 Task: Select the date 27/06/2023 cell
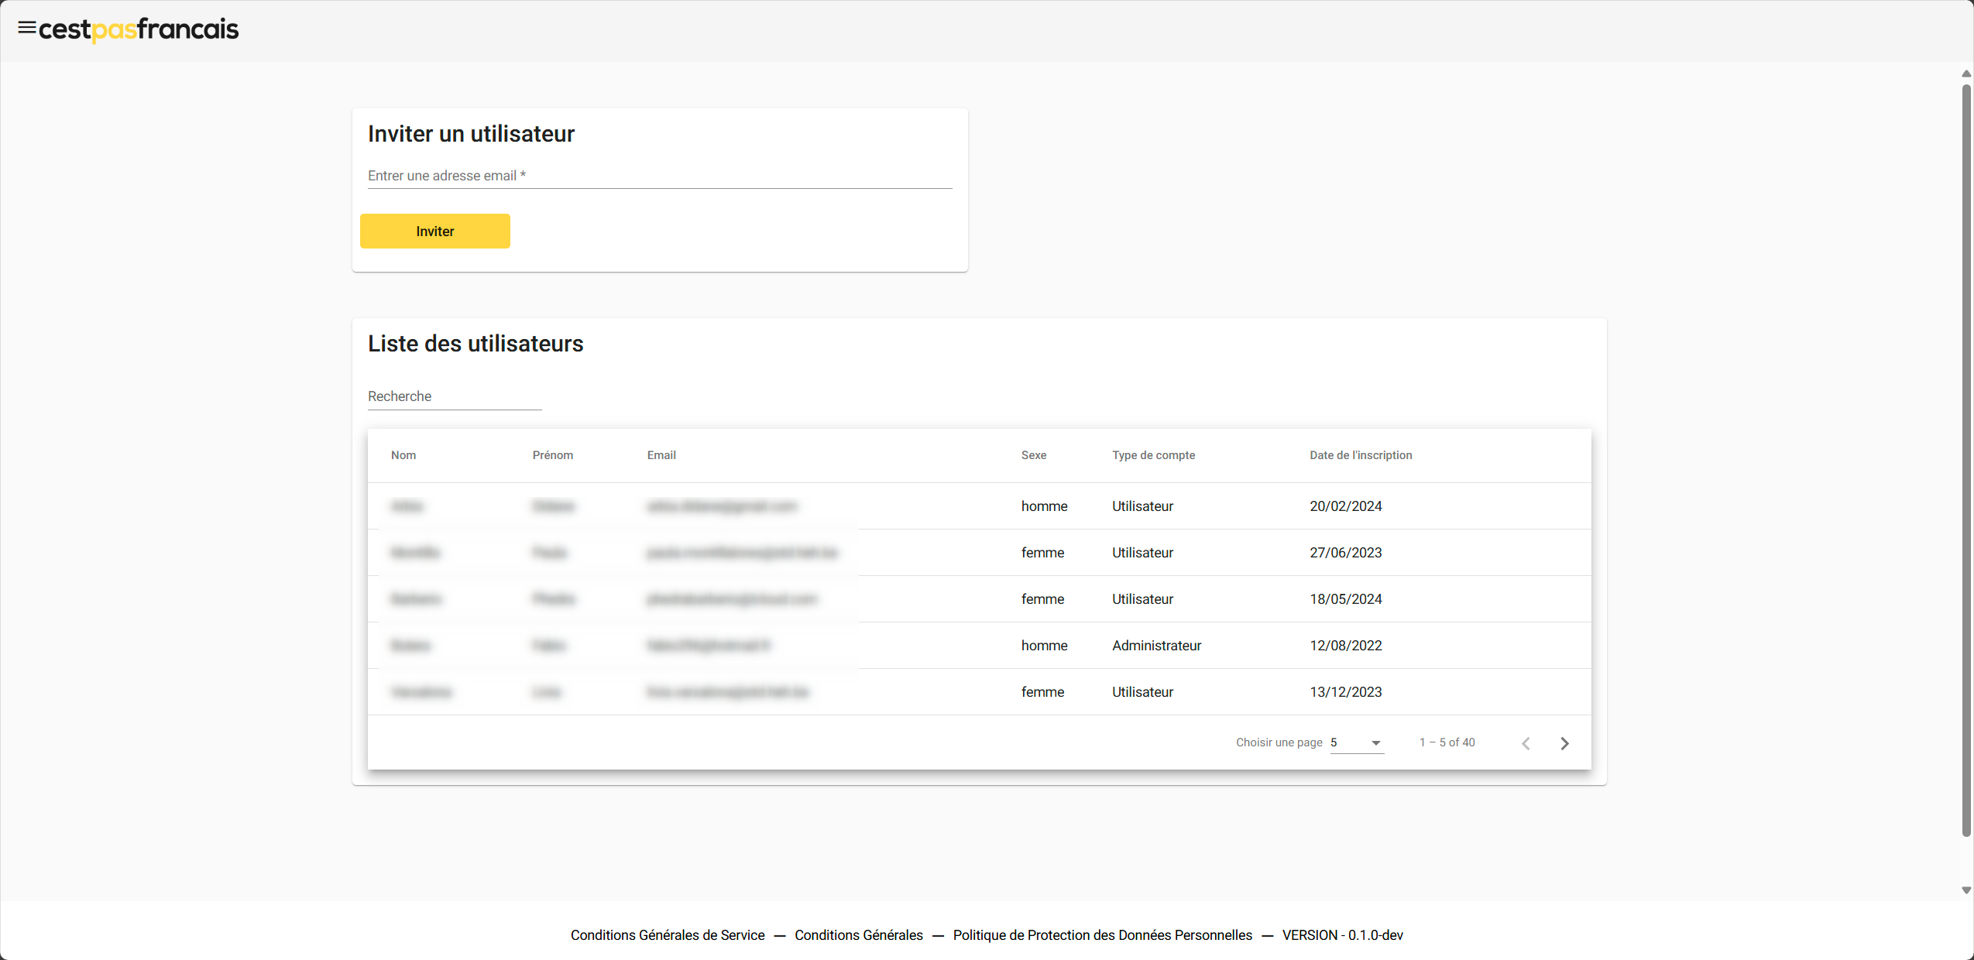tap(1346, 553)
